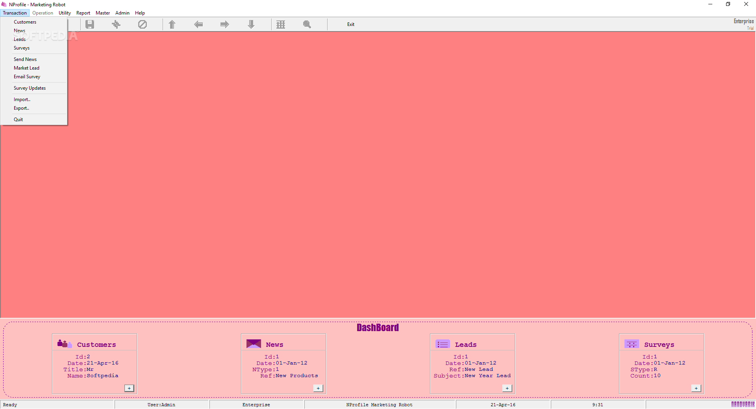
Task: Choose Export.. from the menu
Action: click(34, 108)
